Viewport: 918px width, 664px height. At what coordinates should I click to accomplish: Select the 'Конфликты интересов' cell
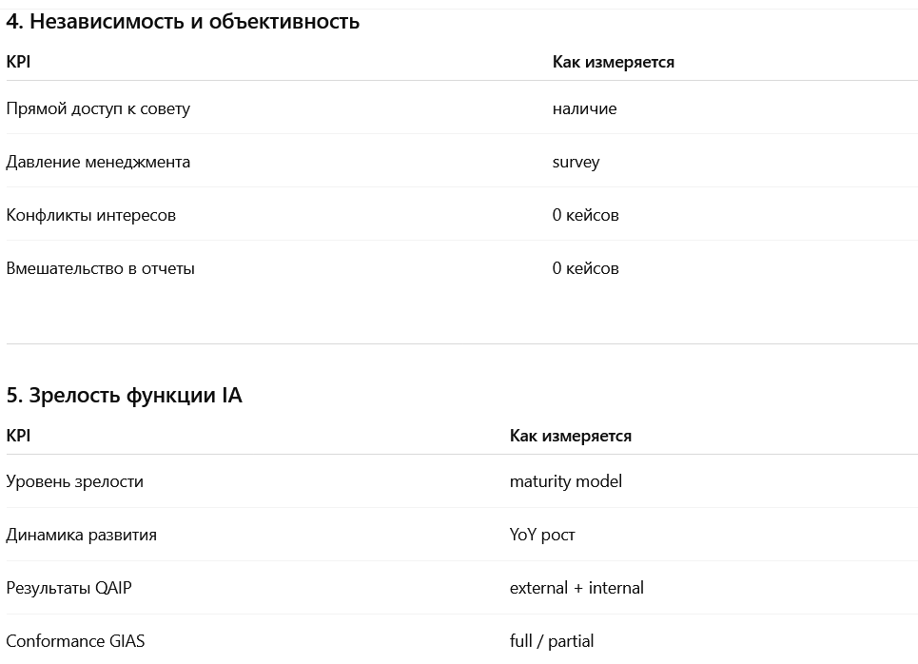click(90, 216)
